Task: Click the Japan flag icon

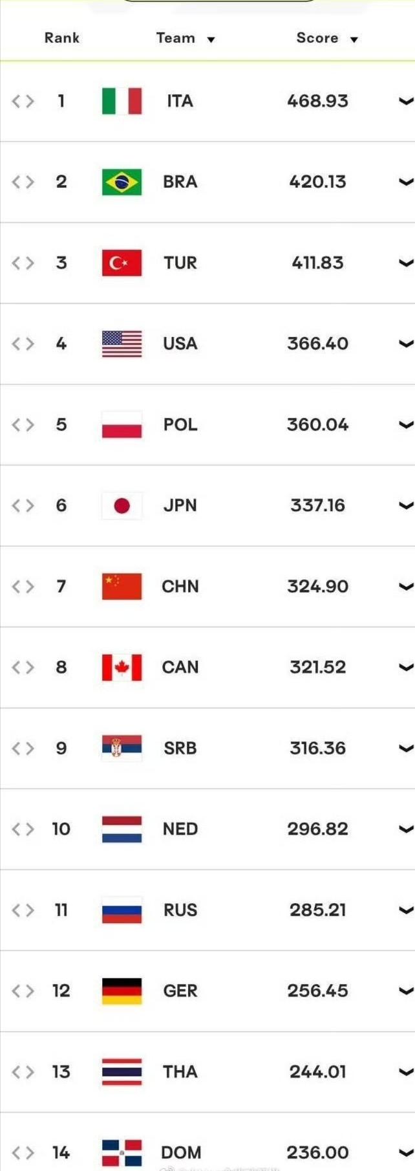Action: pyautogui.click(x=122, y=505)
